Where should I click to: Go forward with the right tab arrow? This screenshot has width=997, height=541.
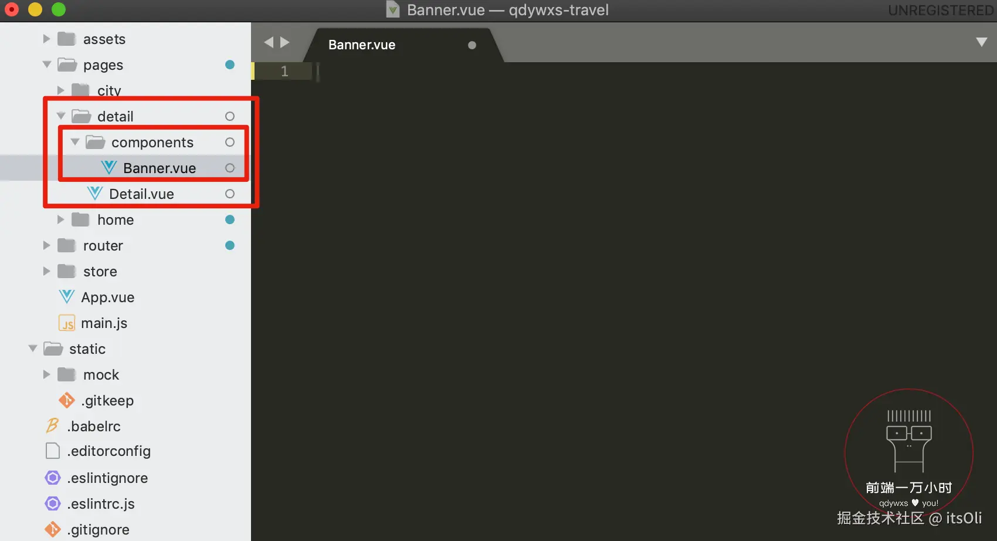point(285,42)
